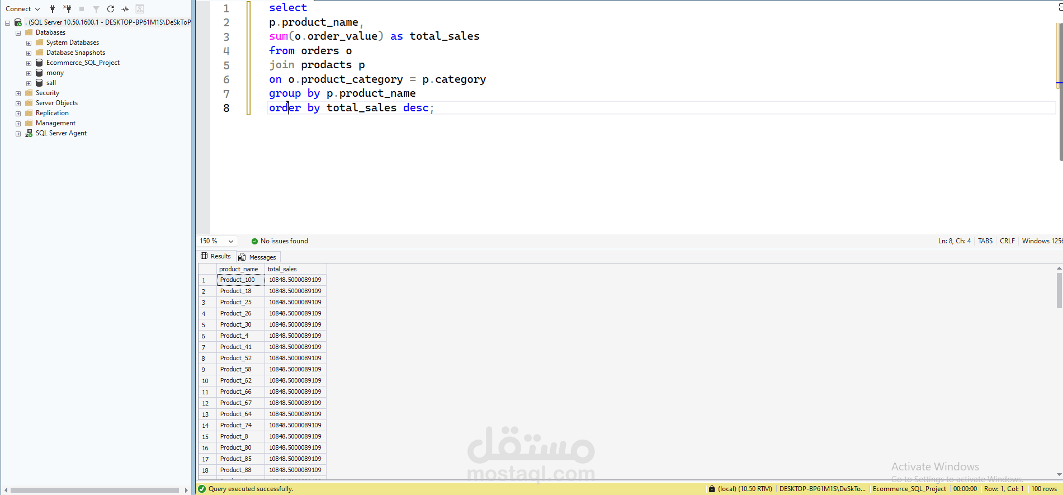Click the sum function on line 3
This screenshot has width=1063, height=495.
pyautogui.click(x=278, y=36)
